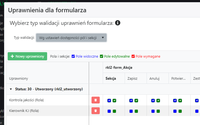Toggle the Pole wymagane legend checkbox
This screenshot has height=125, width=200.
(x=133, y=56)
